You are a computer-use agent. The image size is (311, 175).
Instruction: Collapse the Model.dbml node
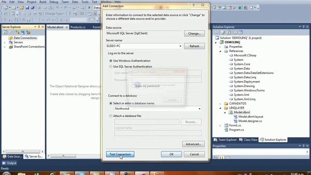point(225,112)
